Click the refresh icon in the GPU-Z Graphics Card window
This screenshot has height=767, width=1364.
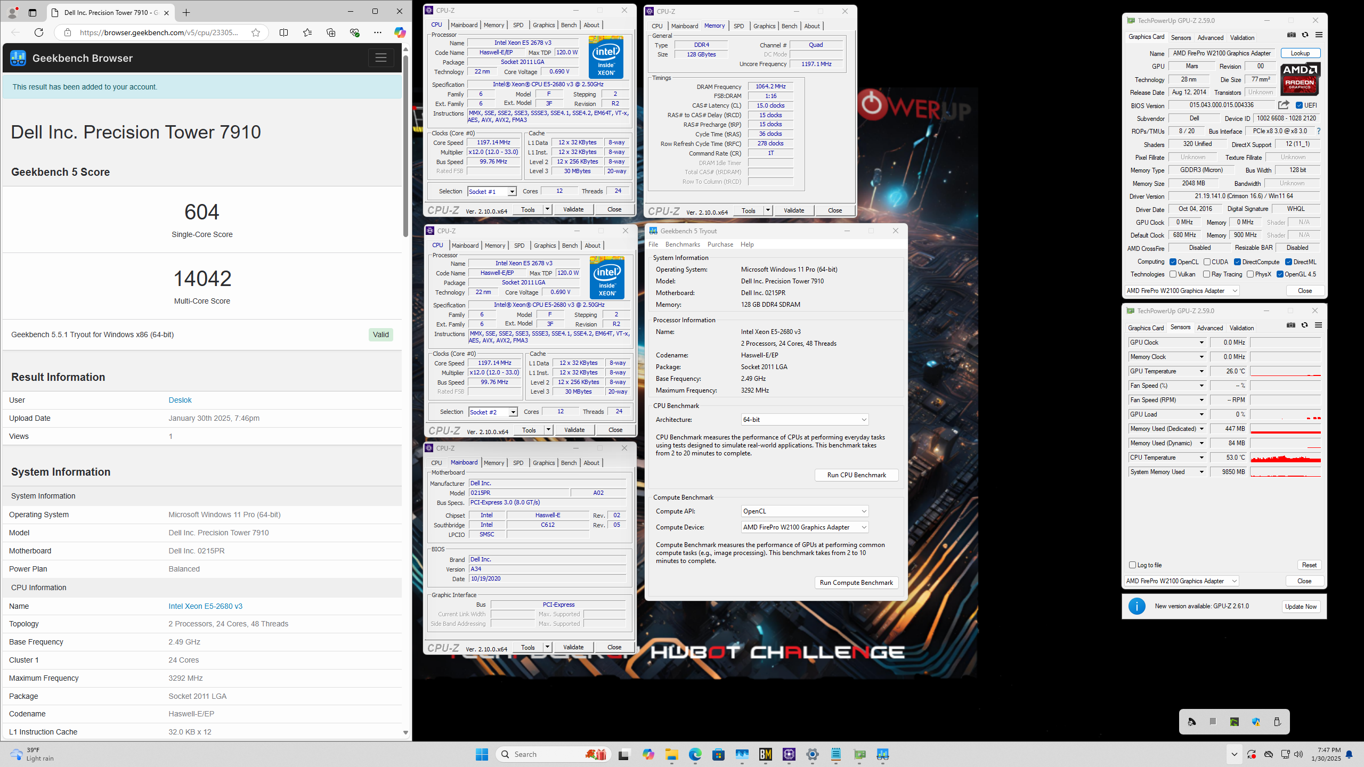tap(1305, 35)
